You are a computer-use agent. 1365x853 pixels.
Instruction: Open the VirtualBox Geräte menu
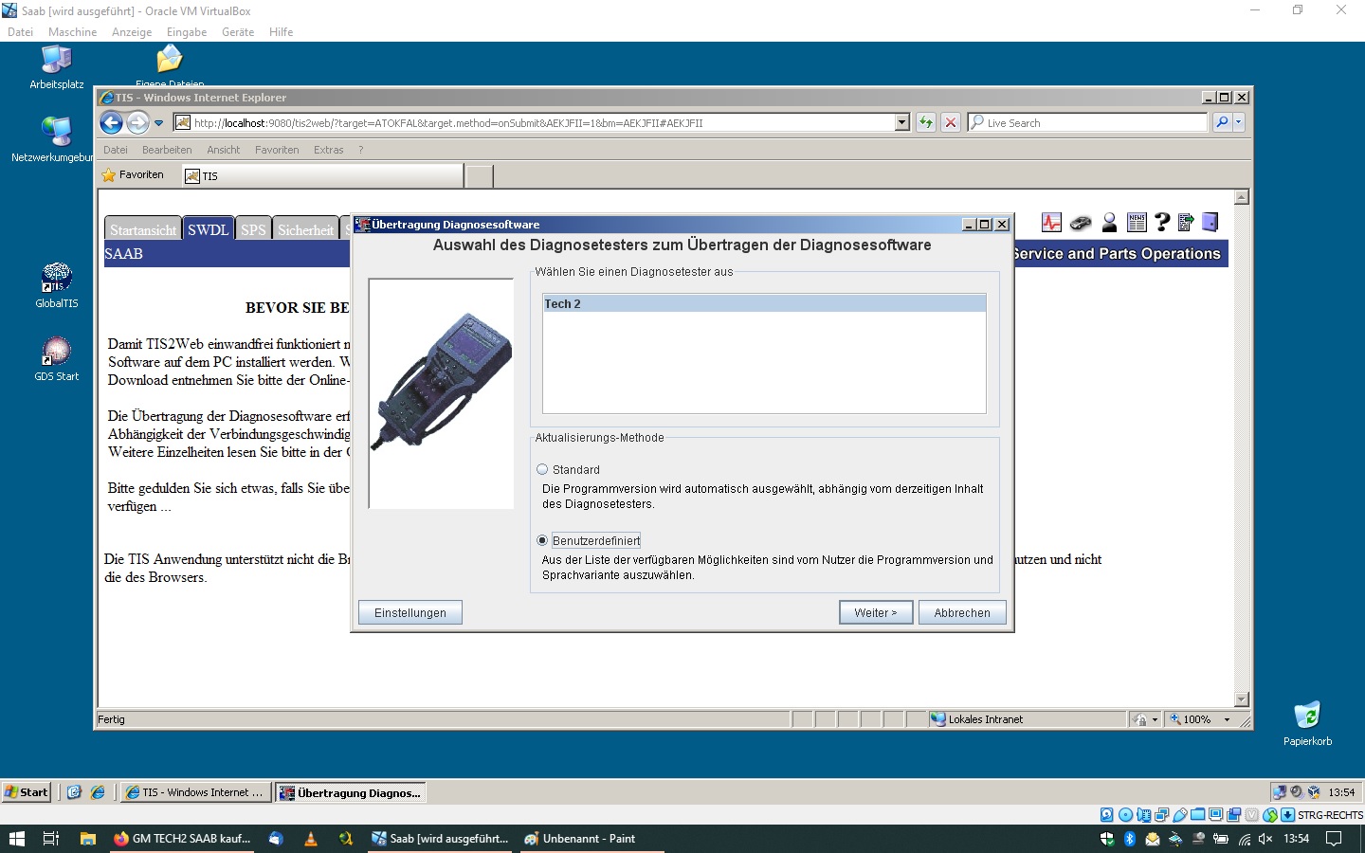pyautogui.click(x=238, y=32)
